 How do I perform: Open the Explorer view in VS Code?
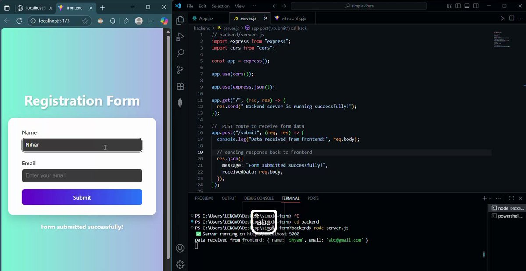click(x=180, y=20)
